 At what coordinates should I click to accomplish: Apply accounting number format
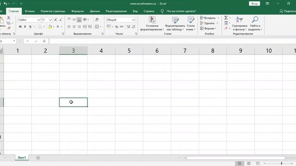pos(109,27)
